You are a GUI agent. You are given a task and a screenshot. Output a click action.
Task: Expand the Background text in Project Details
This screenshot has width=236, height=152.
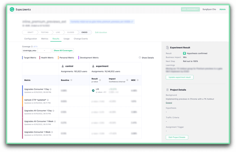[169, 103]
